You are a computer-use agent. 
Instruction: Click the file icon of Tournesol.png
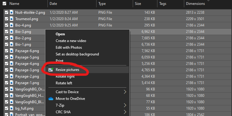12,19
